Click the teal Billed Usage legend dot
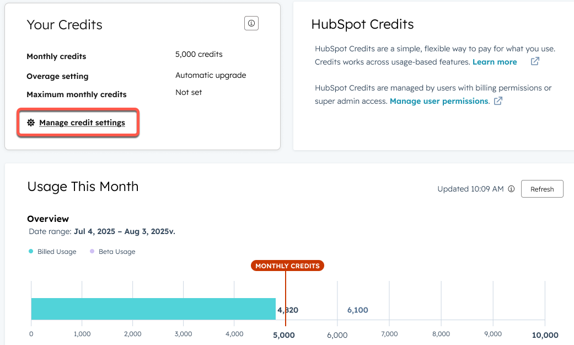574x345 pixels. click(x=31, y=251)
